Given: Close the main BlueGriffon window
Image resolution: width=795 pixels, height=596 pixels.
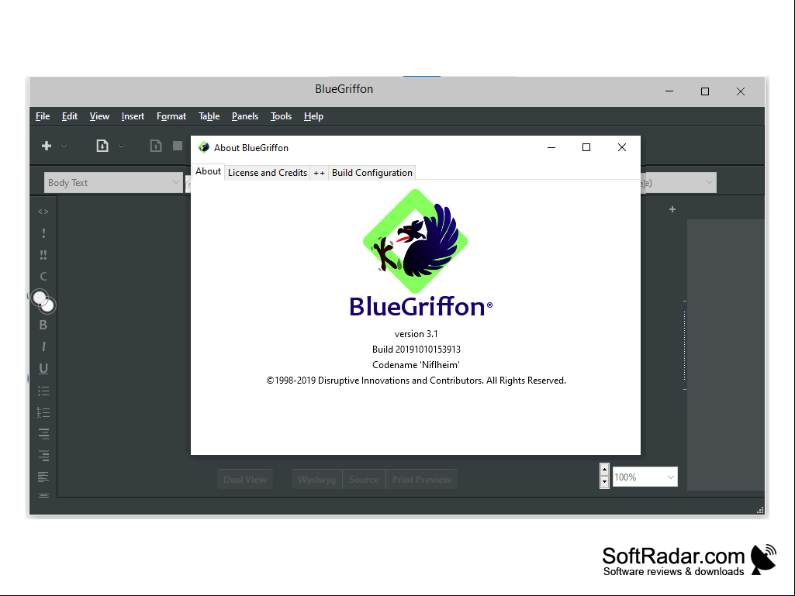Looking at the screenshot, I should coord(741,91).
